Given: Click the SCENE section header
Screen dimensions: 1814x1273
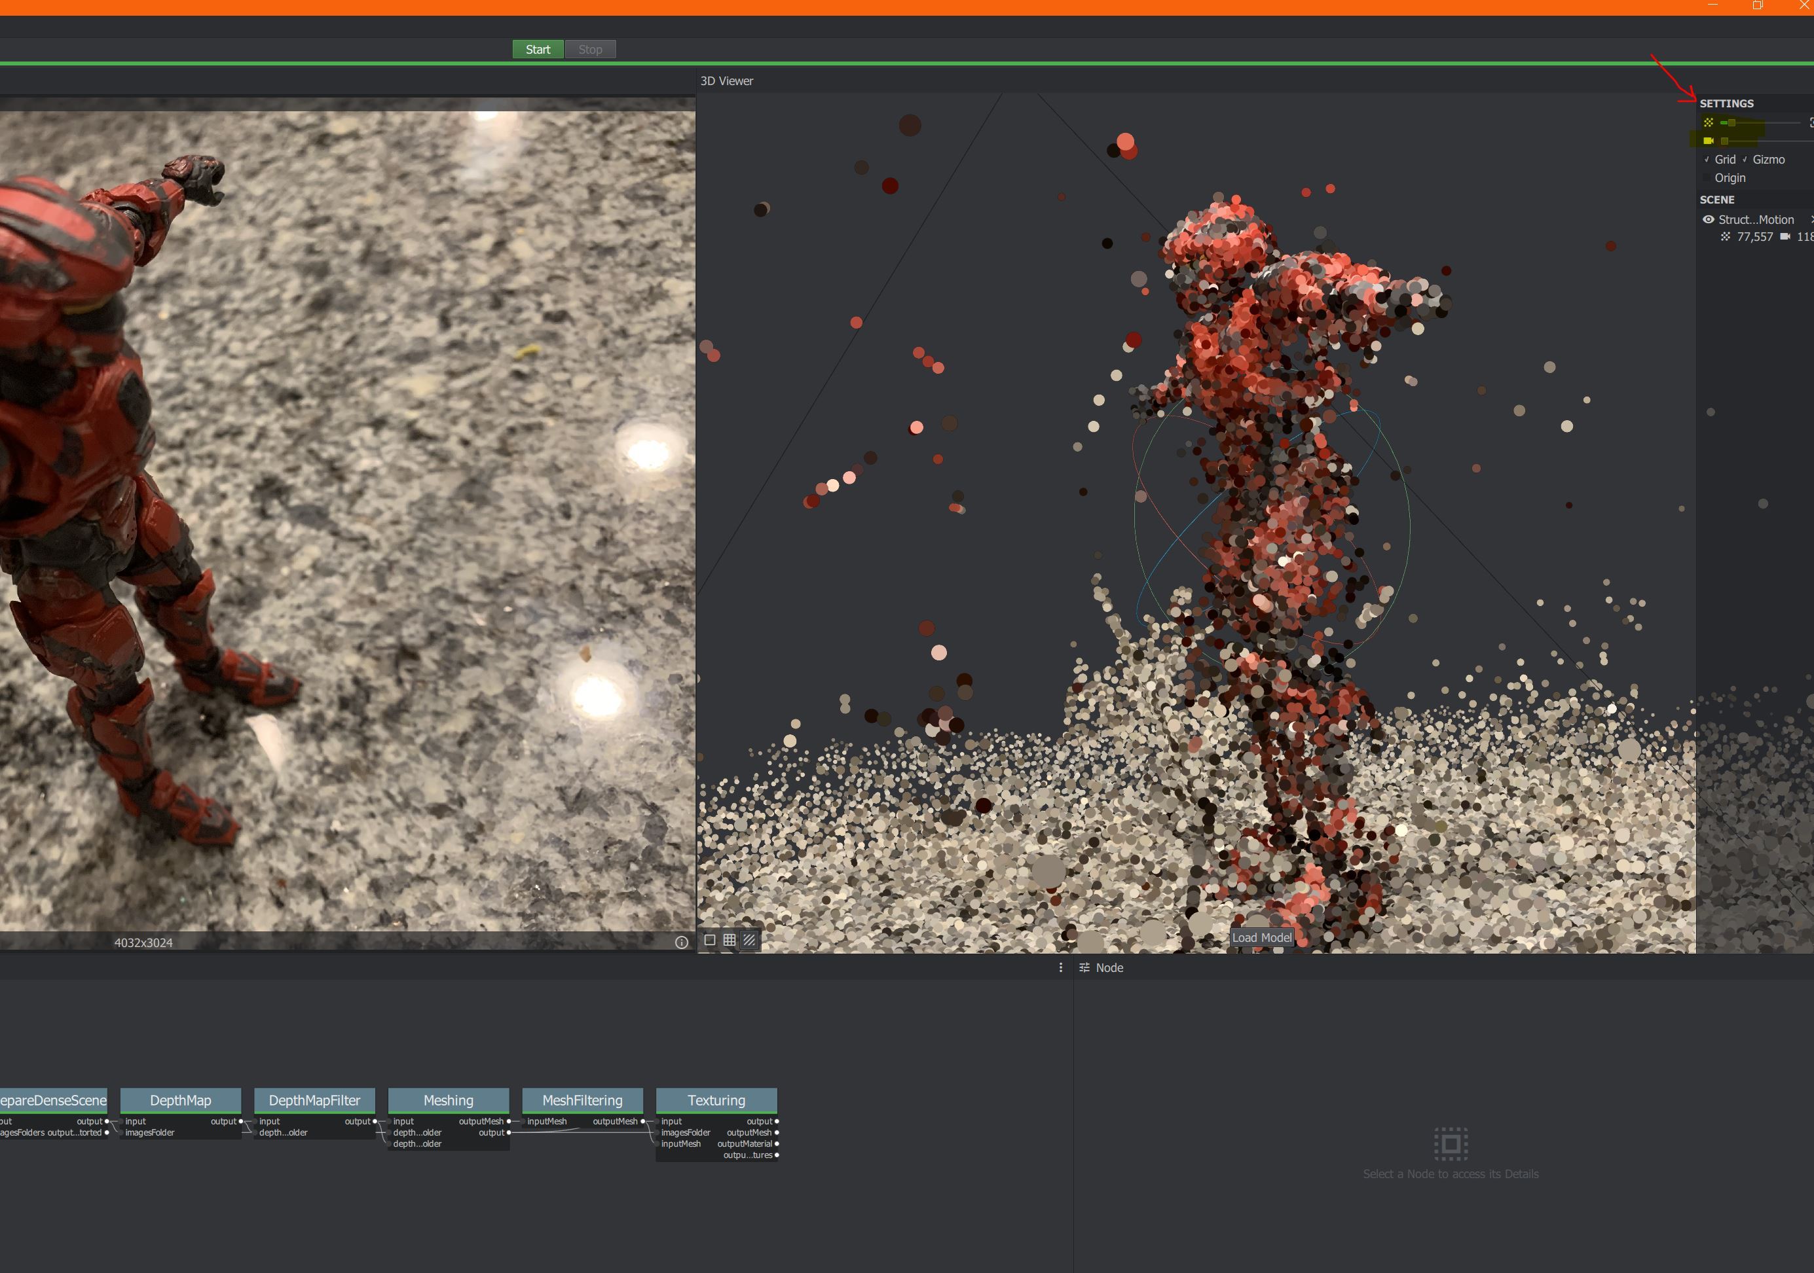Looking at the screenshot, I should point(1717,200).
